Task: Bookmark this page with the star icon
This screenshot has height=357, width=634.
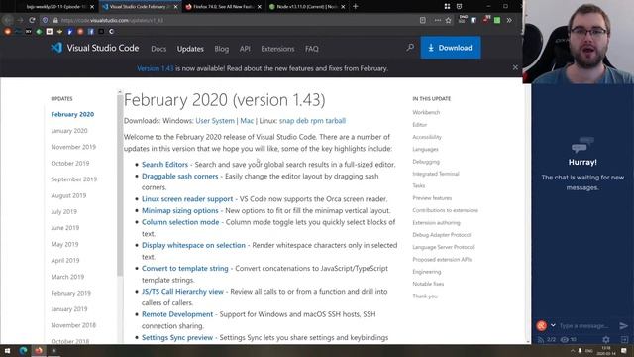Action: 448,20
